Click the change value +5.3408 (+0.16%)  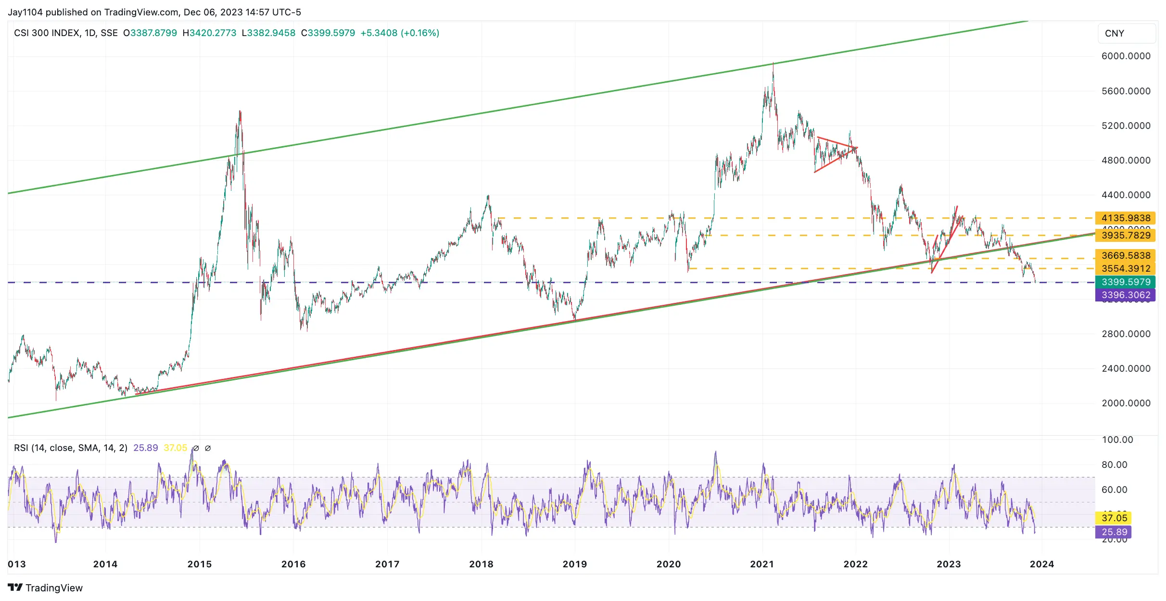pyautogui.click(x=400, y=33)
